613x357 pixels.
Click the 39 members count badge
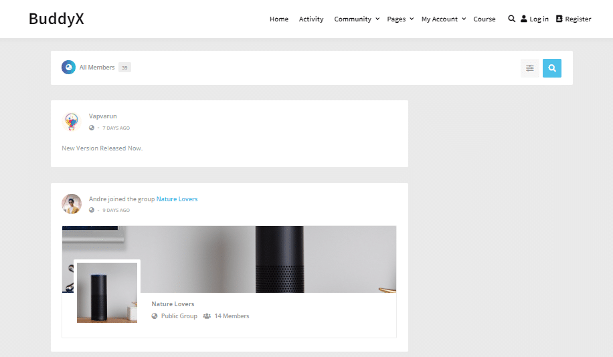124,68
